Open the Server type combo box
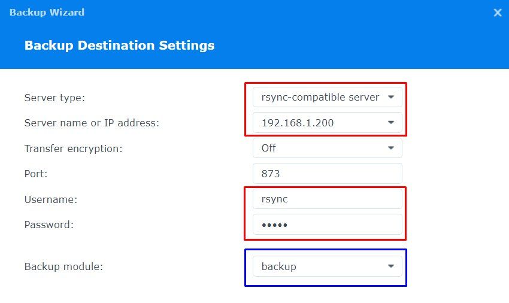This screenshot has width=509, height=303. point(327,97)
